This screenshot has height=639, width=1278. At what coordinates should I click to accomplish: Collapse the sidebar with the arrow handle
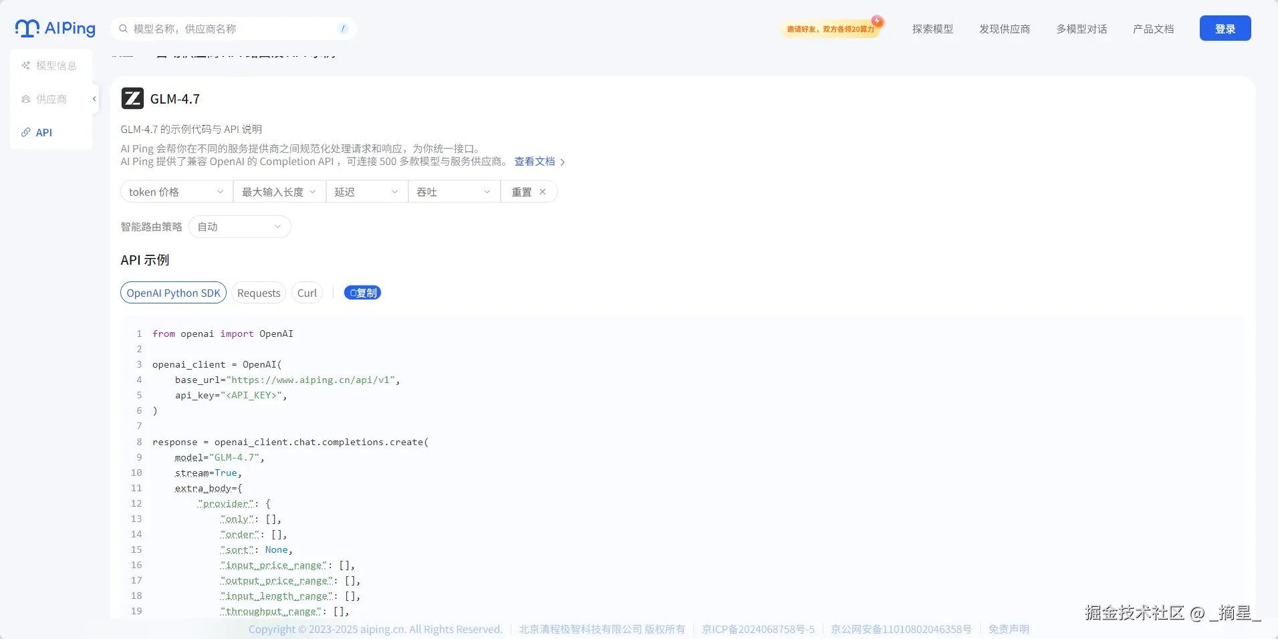point(94,99)
